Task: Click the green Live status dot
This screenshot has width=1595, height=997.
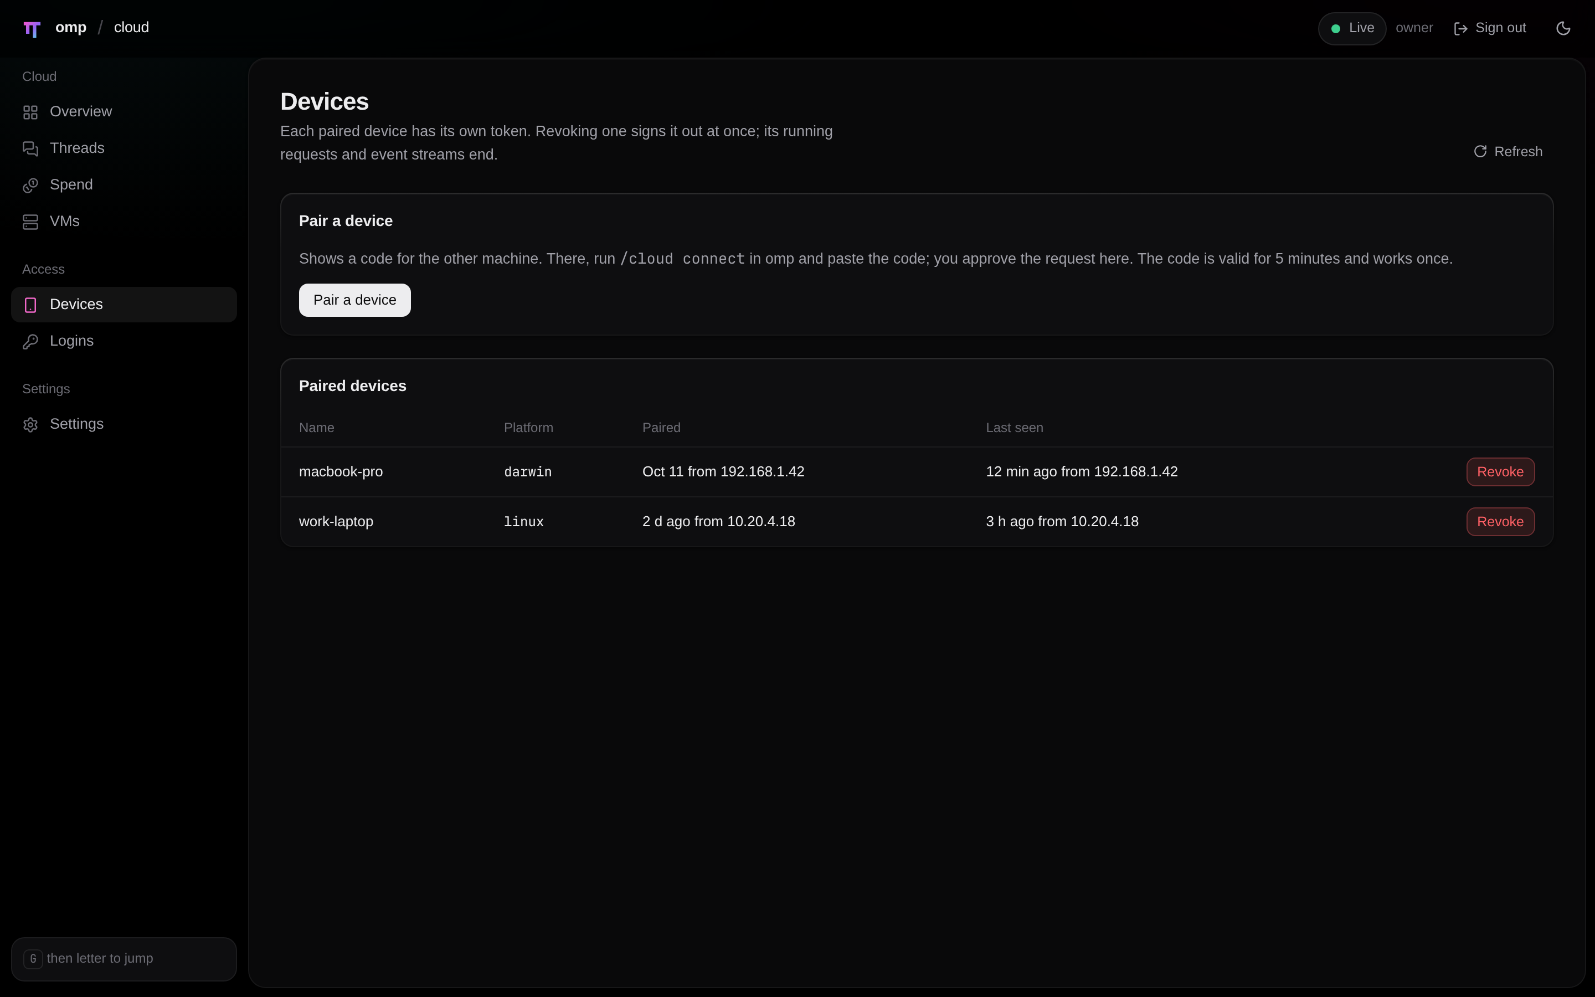Action: [x=1335, y=28]
